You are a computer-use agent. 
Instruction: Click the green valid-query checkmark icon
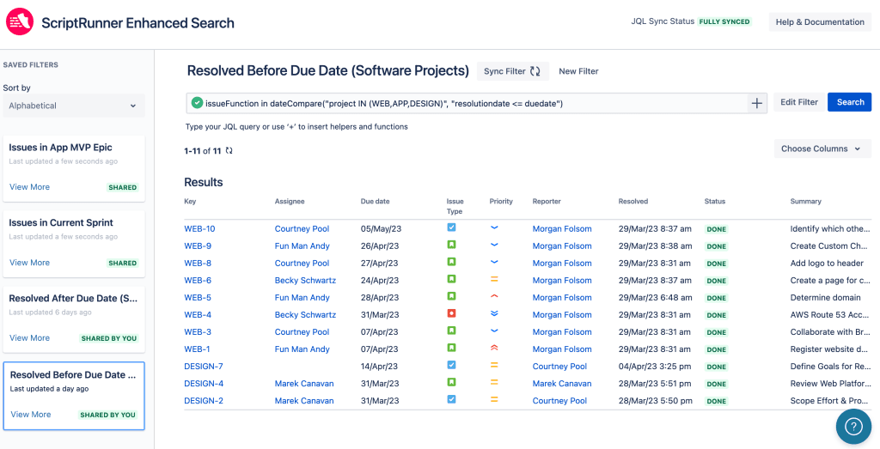(197, 103)
